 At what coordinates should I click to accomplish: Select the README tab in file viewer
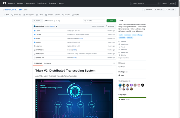point(38,63)
